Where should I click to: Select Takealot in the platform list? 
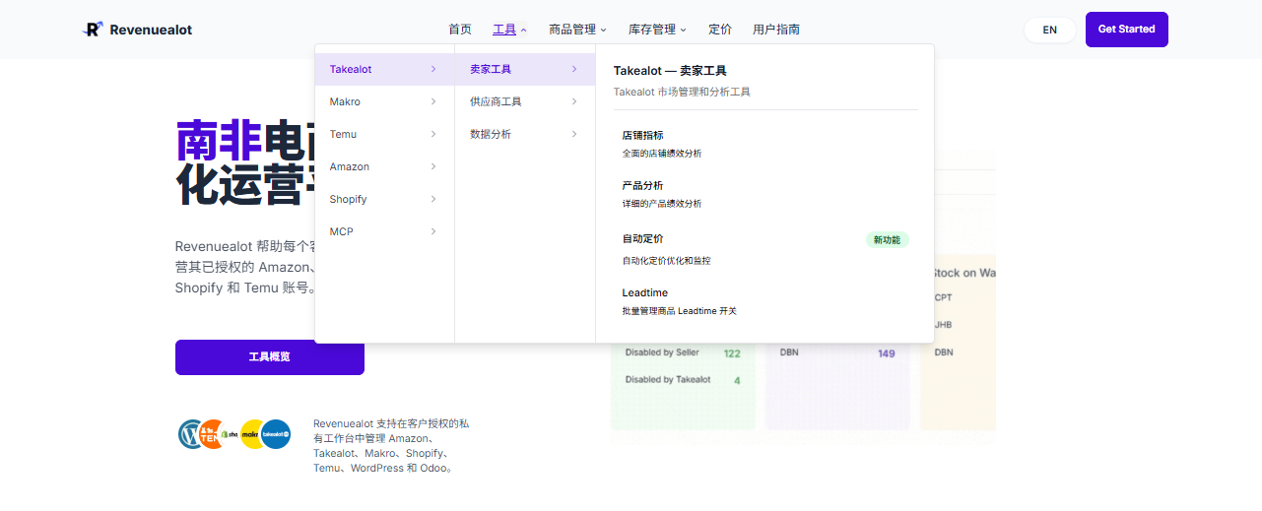point(384,69)
